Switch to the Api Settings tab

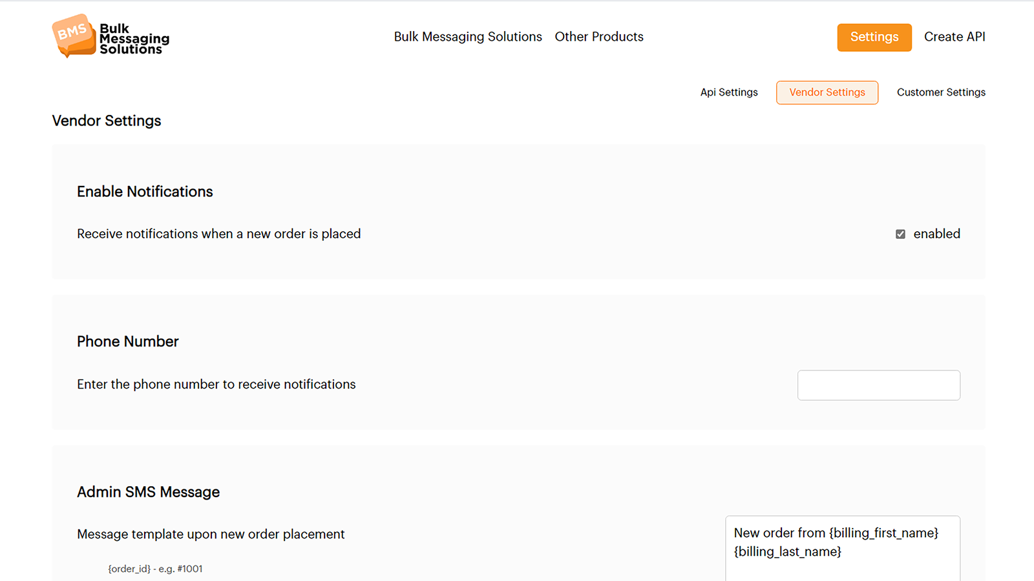[729, 92]
